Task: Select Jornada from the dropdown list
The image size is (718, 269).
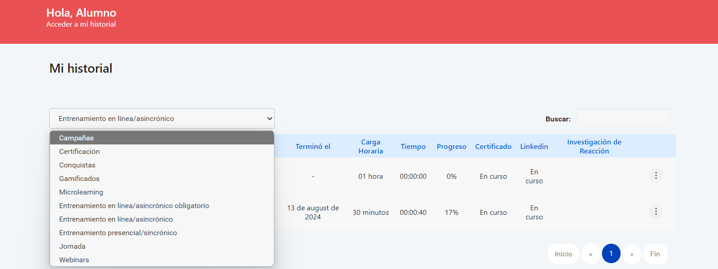Action: coord(72,246)
